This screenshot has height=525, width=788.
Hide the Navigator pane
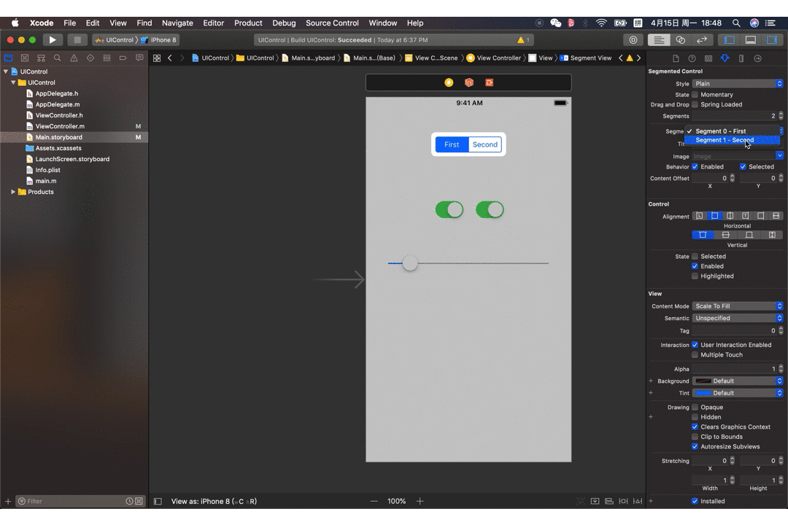click(729, 39)
